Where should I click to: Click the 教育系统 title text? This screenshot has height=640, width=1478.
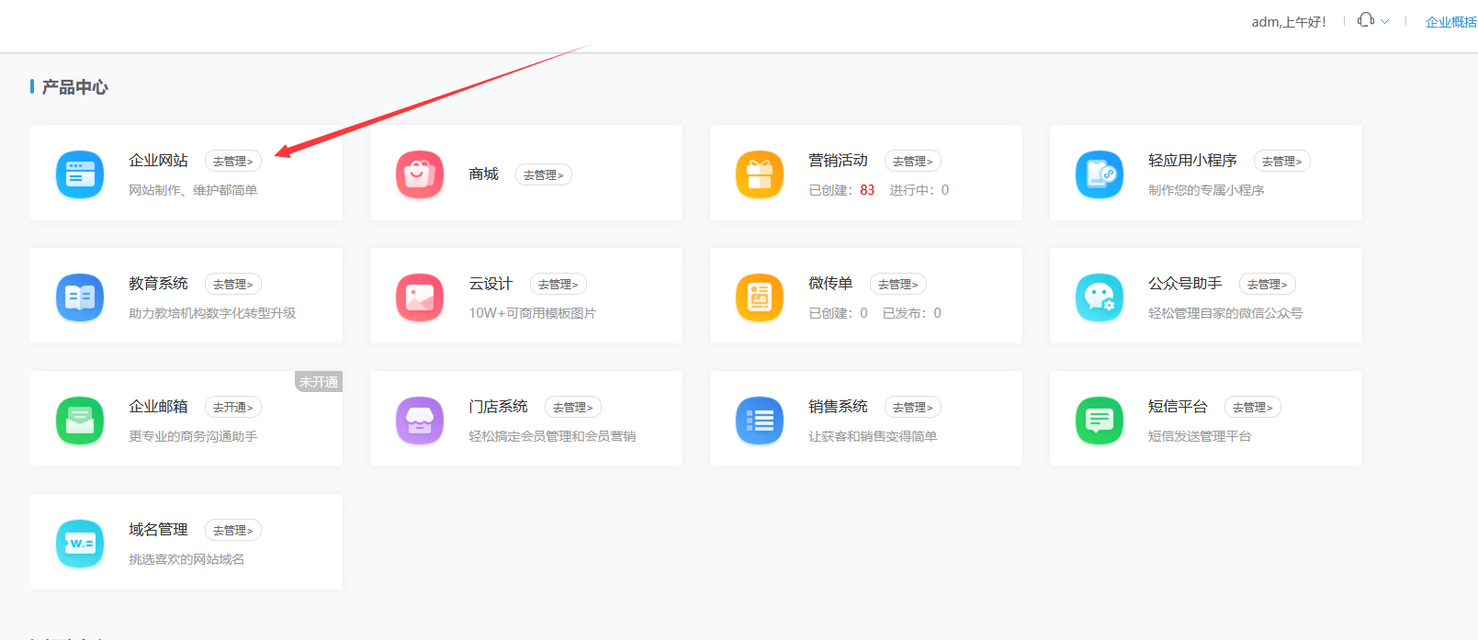[x=158, y=284]
